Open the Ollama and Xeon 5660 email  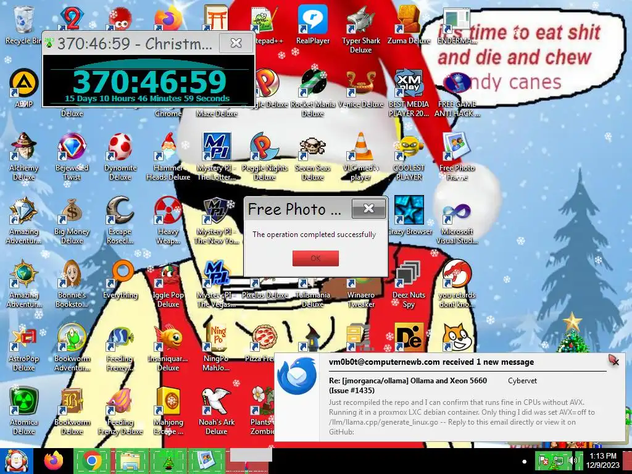(x=407, y=385)
